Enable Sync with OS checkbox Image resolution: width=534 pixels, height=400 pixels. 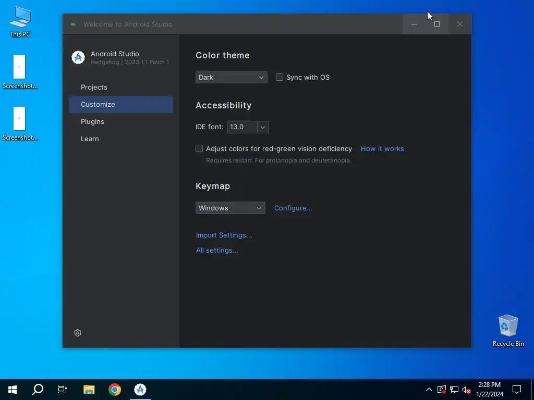tap(280, 77)
